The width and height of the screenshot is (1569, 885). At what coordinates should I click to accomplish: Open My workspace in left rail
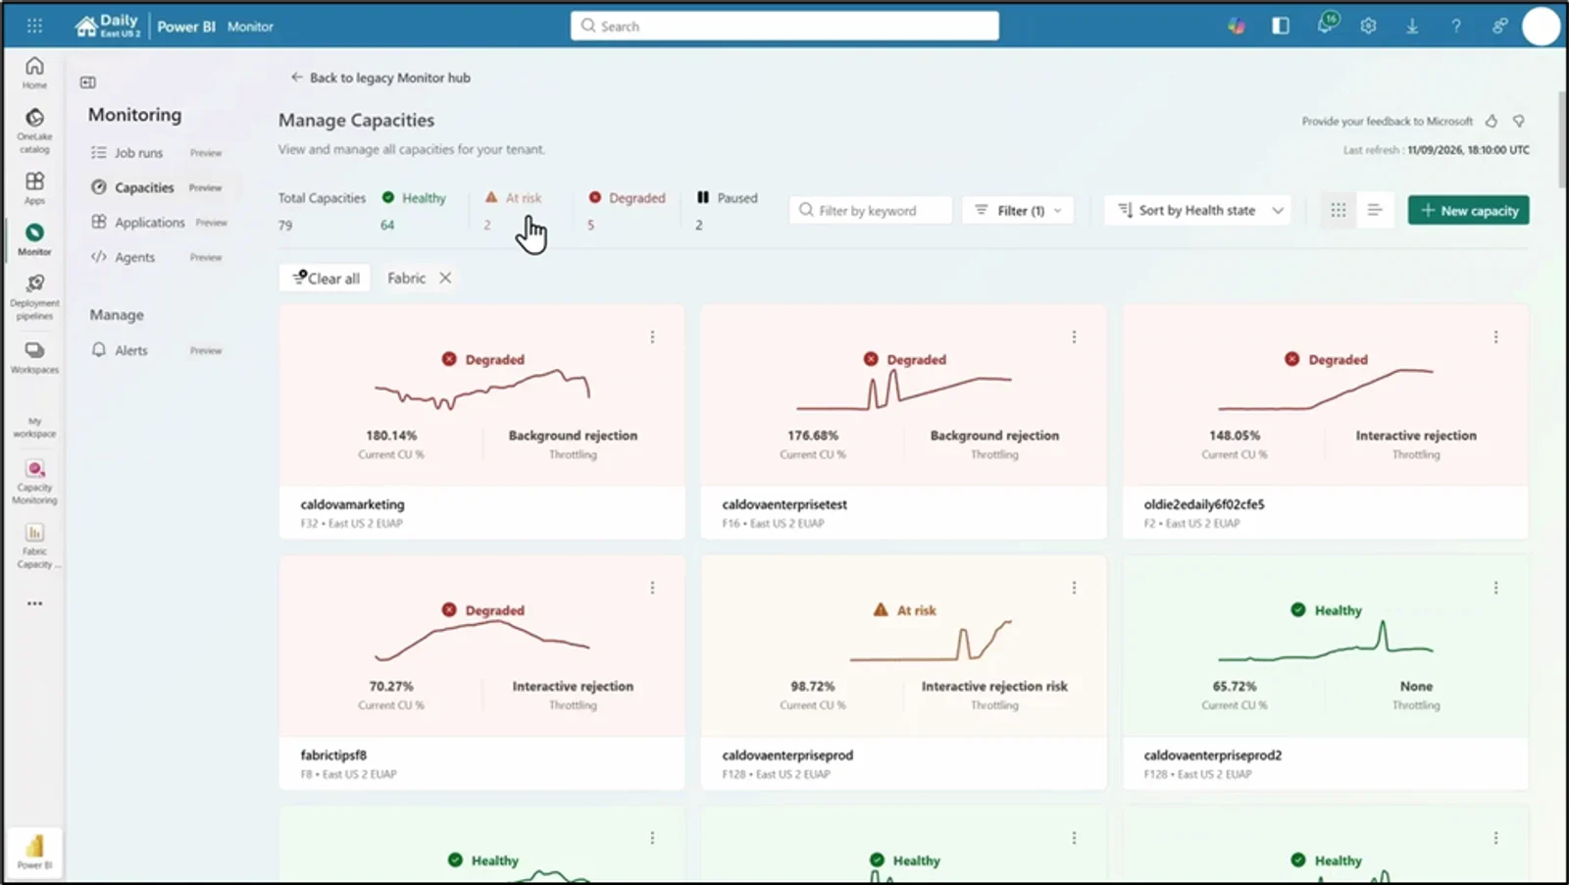point(34,427)
